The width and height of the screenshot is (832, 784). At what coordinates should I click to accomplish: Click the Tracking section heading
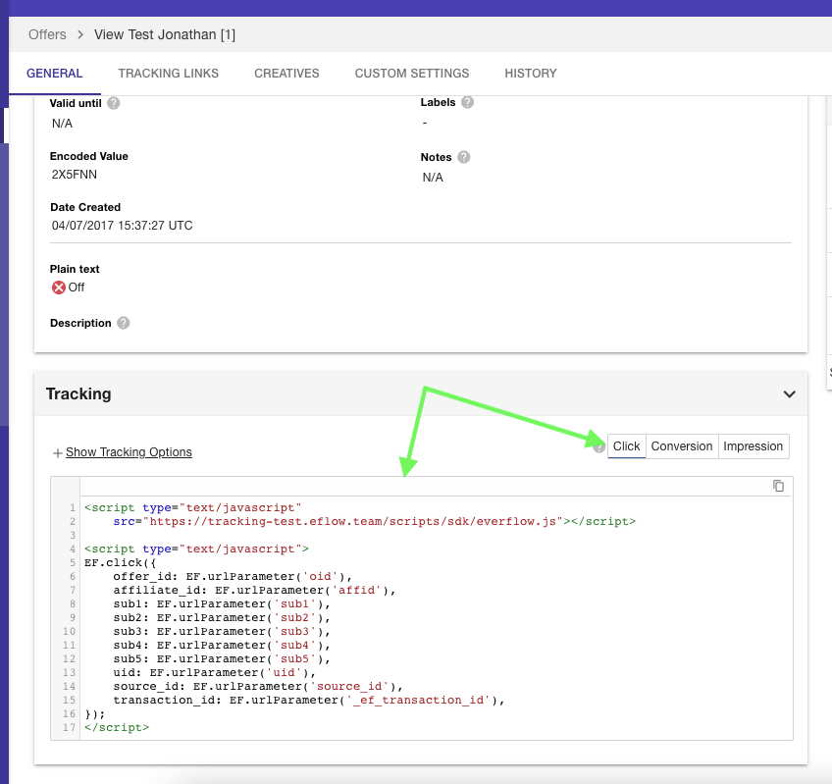[78, 393]
